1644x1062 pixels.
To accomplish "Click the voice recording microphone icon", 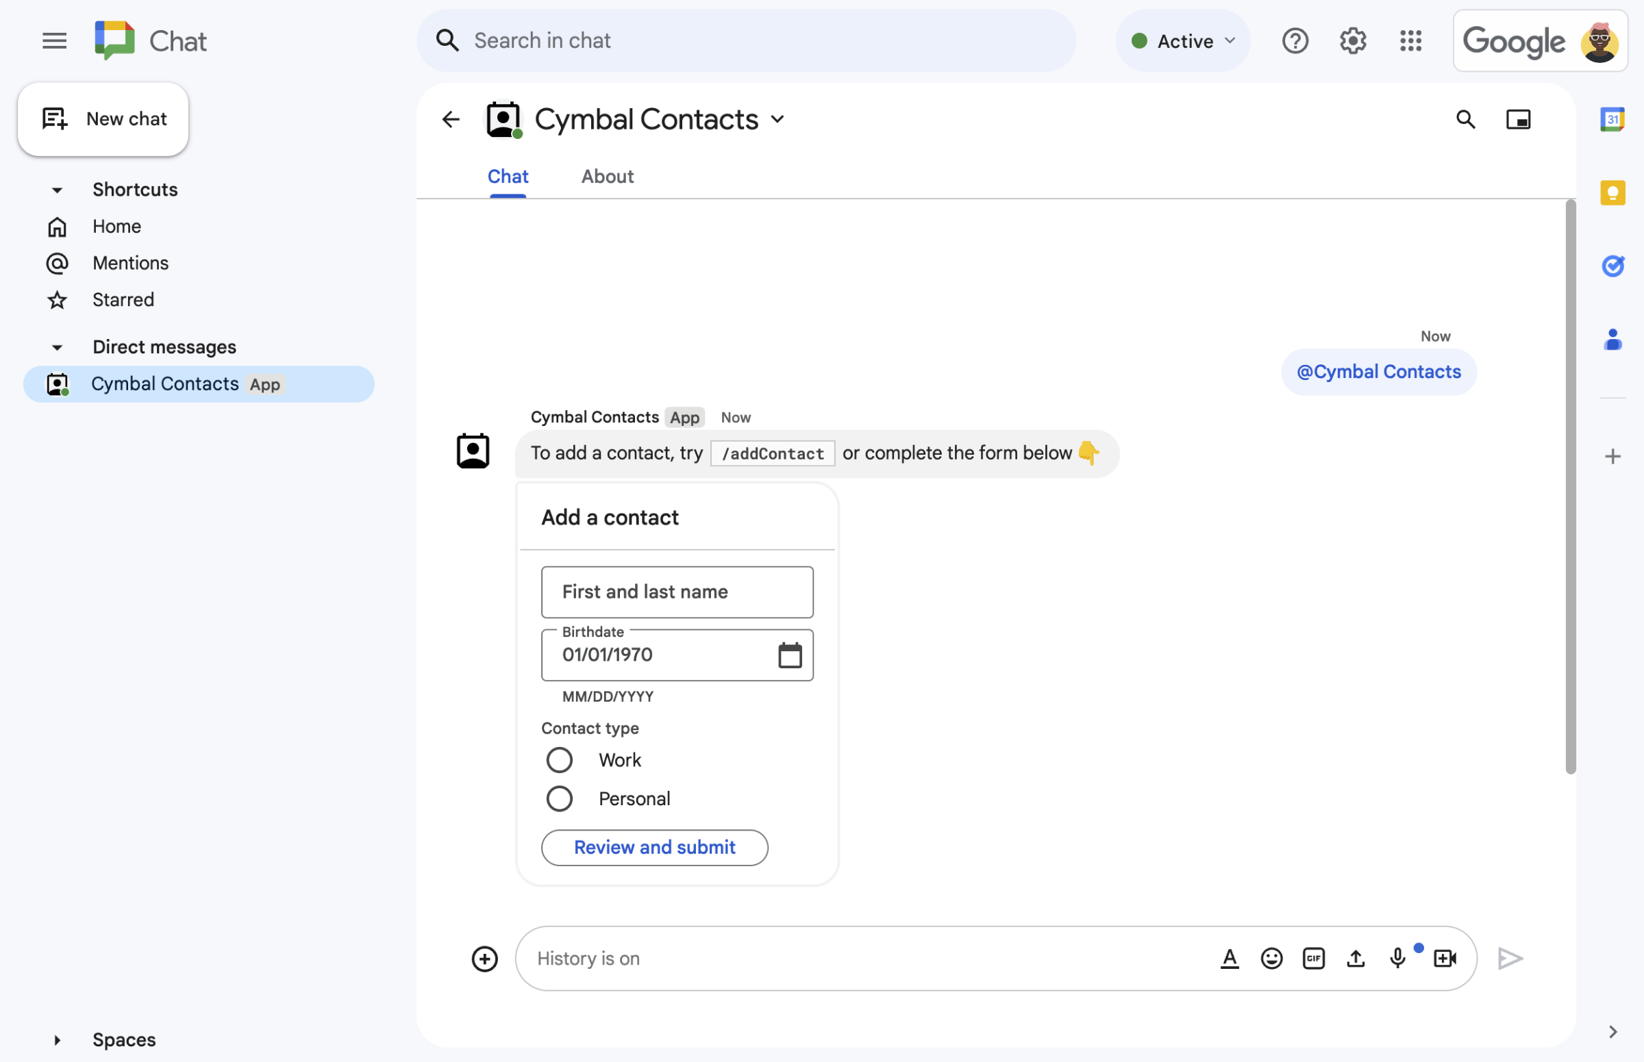I will [1398, 958].
